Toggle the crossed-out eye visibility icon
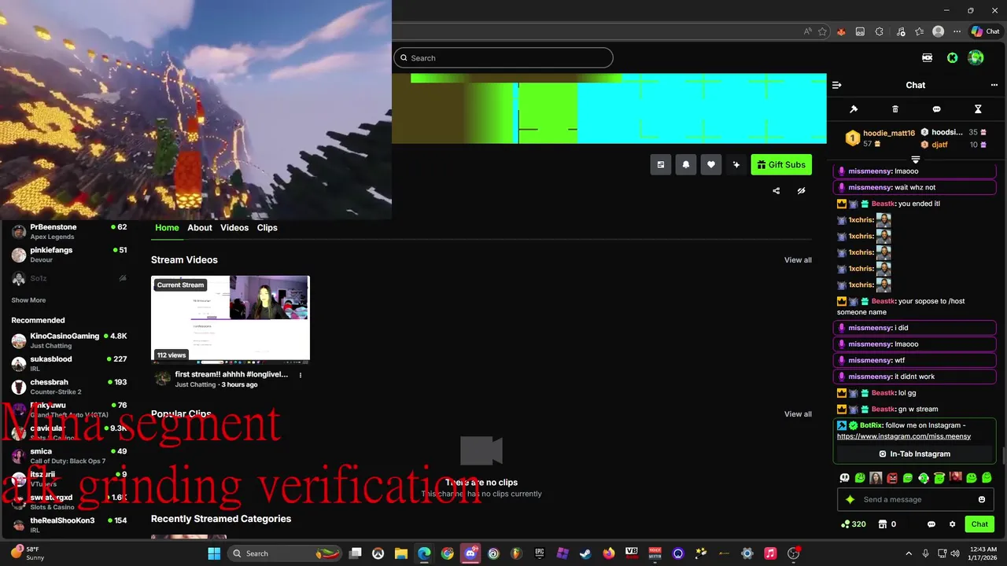 (x=801, y=190)
